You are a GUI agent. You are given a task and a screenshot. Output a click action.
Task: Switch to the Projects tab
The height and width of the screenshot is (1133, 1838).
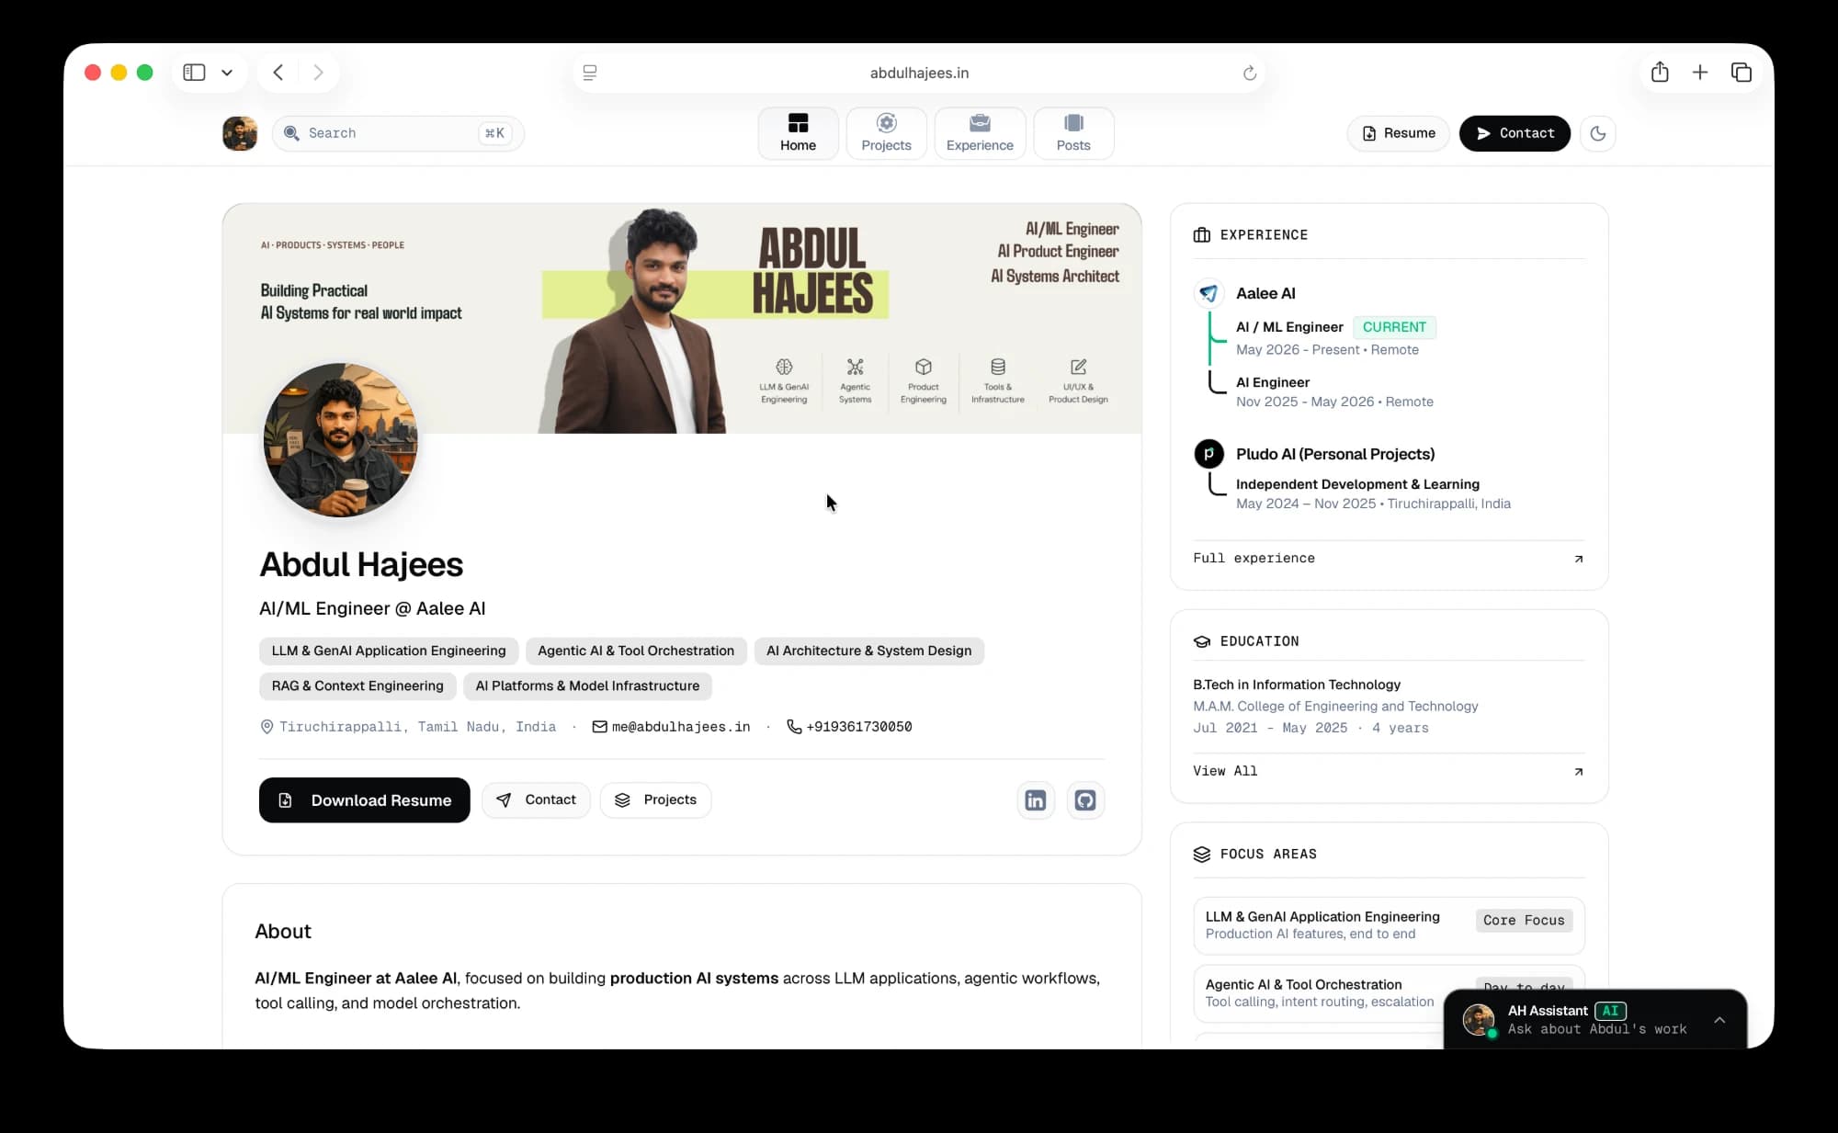(886, 133)
